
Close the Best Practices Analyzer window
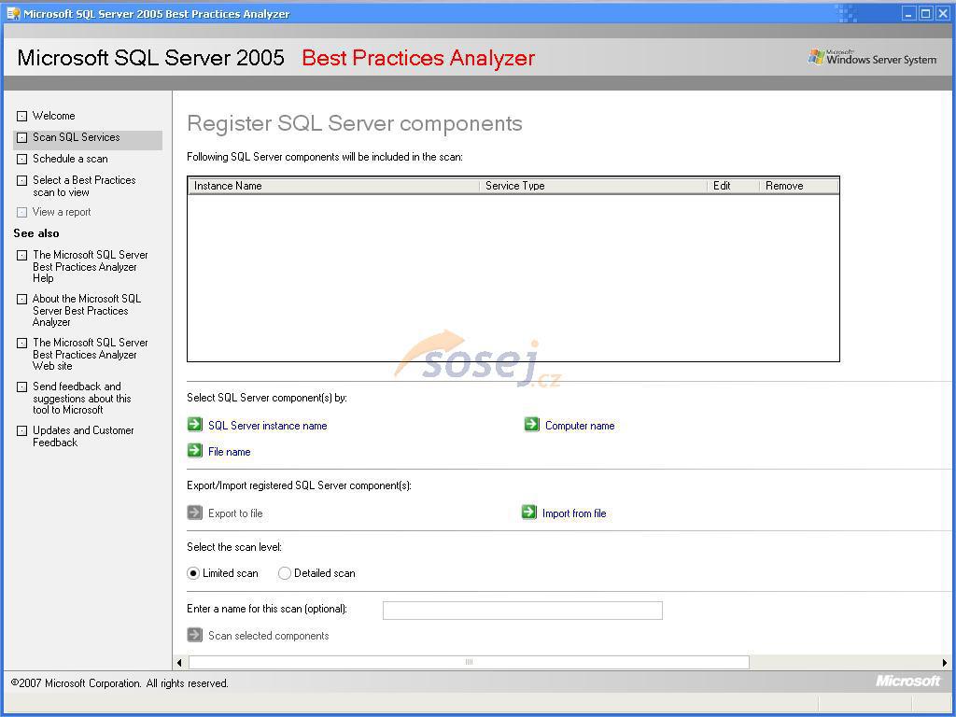(942, 13)
